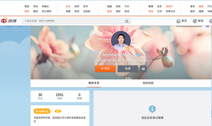212x126 pixels.
Task: Open the 美食 category
Action: (x=118, y=6)
